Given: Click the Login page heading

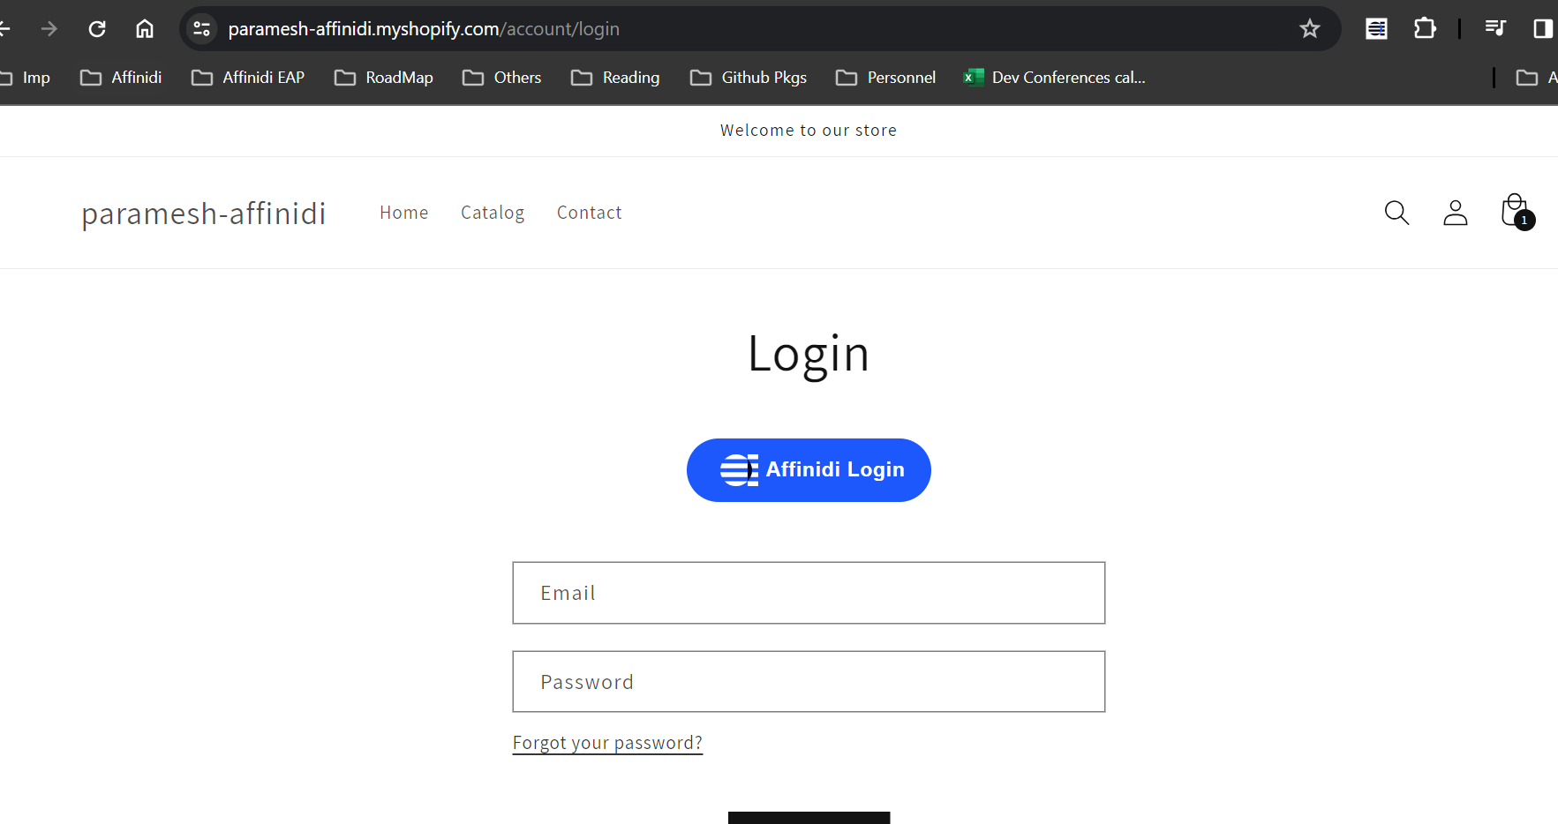Looking at the screenshot, I should tap(809, 354).
